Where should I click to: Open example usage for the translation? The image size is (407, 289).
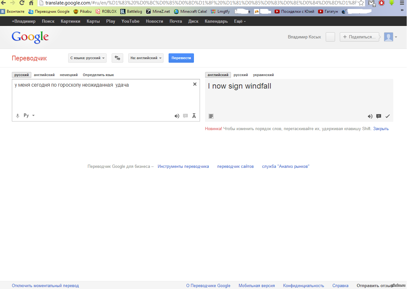379,116
